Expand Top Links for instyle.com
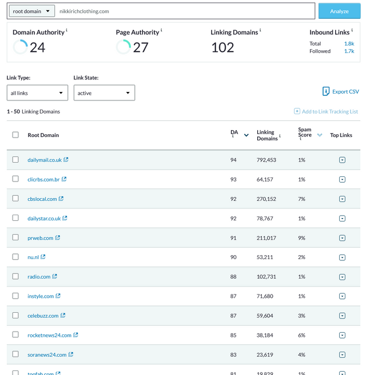This screenshot has height=375, width=366. pos(343,296)
